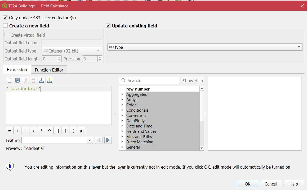Toggle Only update 483 selected features checkbox
This screenshot has height=190, width=307.
pyautogui.click(x=5, y=18)
